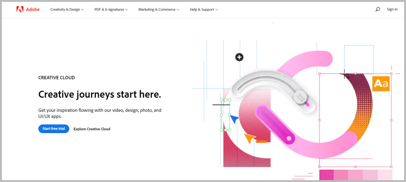
Task: Click the lightest pink swatch at bottom
Action: 385,175
